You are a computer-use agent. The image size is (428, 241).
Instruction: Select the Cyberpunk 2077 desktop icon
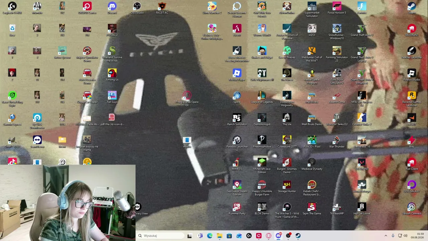[287, 142]
